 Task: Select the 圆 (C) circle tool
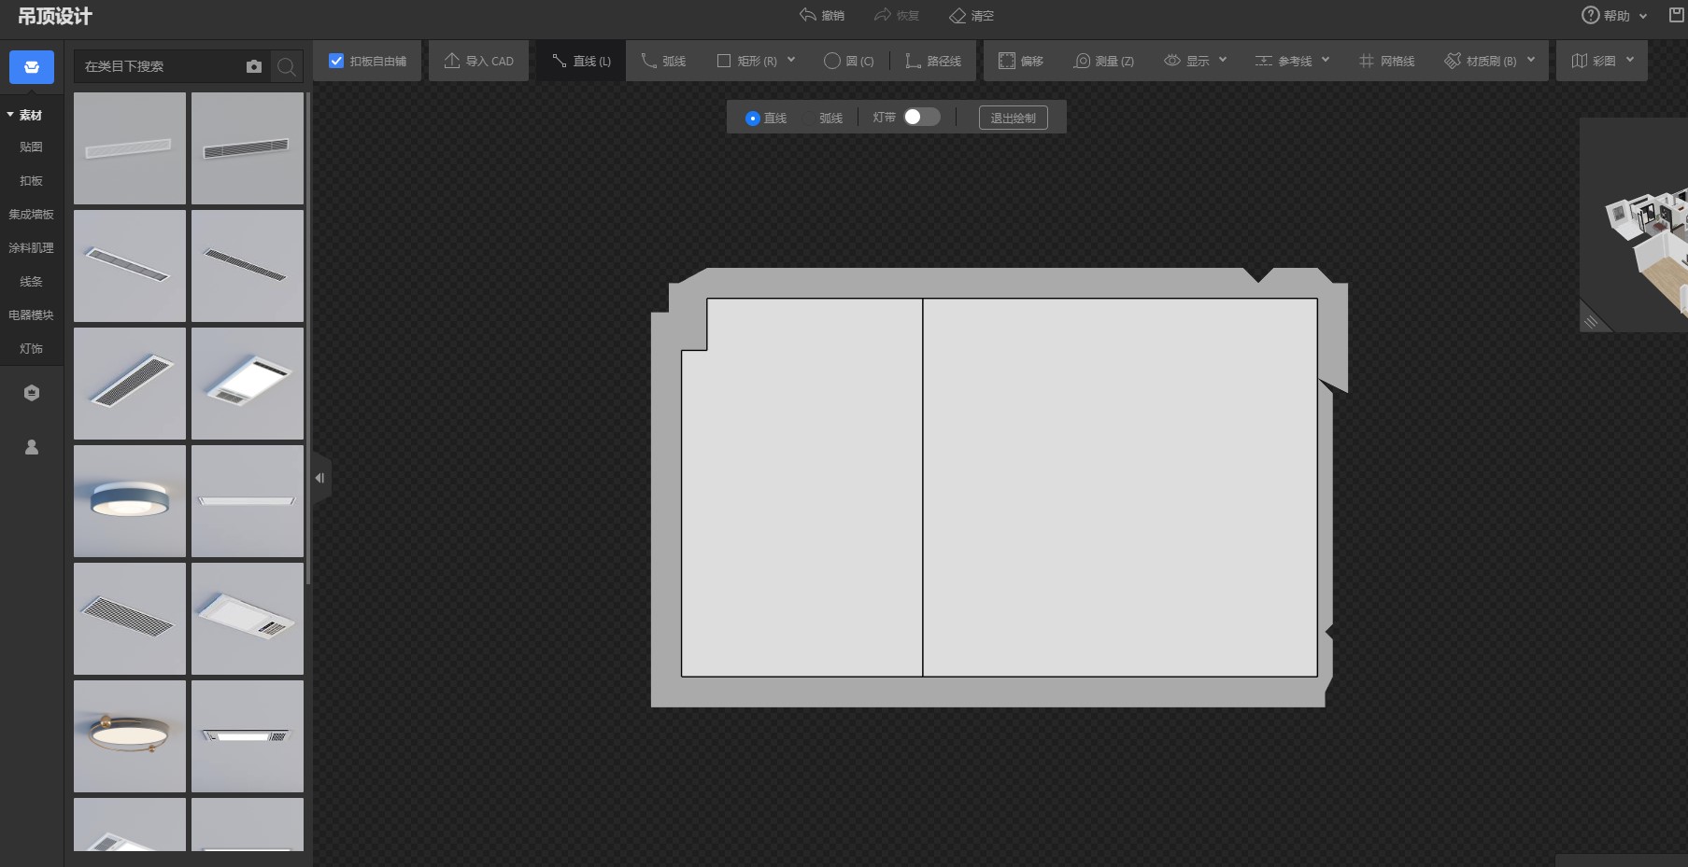tap(848, 61)
